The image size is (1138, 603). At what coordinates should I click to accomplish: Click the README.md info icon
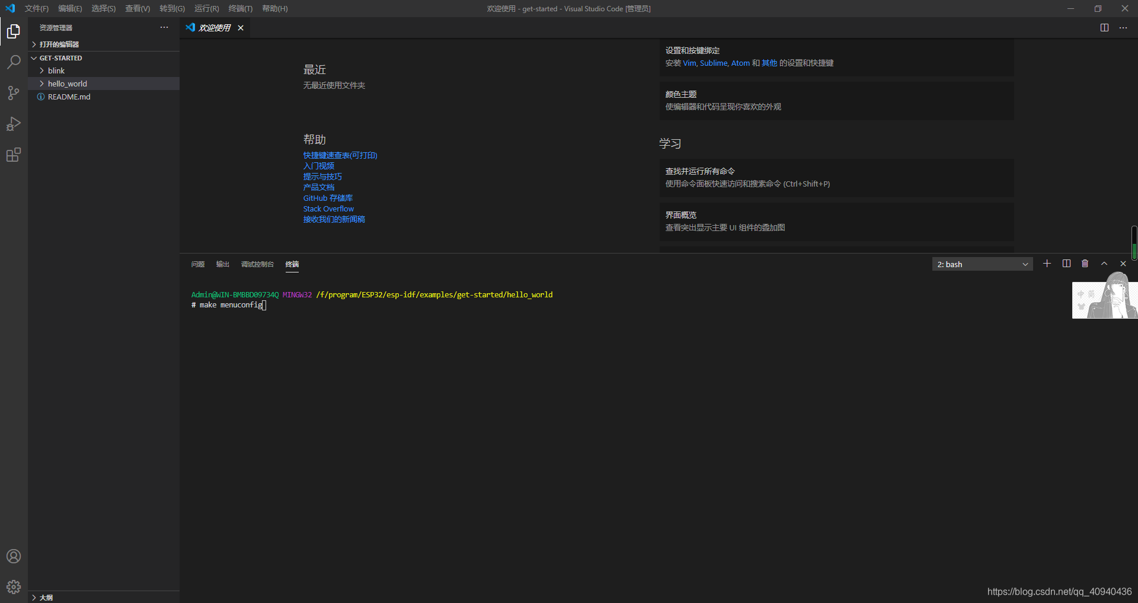(41, 97)
